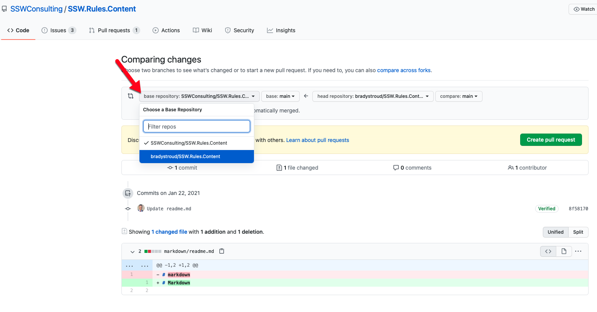The height and width of the screenshot is (312, 597).
Task: Click the Verified badge
Action: point(547,209)
